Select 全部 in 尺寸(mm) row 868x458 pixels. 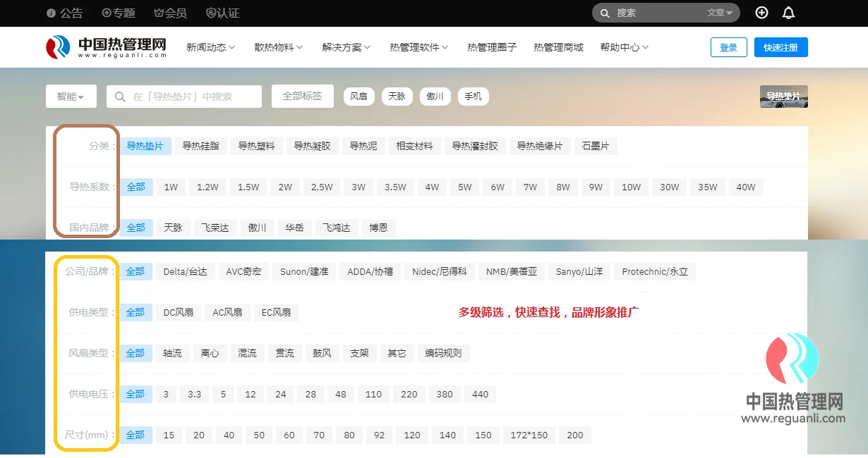pos(135,435)
